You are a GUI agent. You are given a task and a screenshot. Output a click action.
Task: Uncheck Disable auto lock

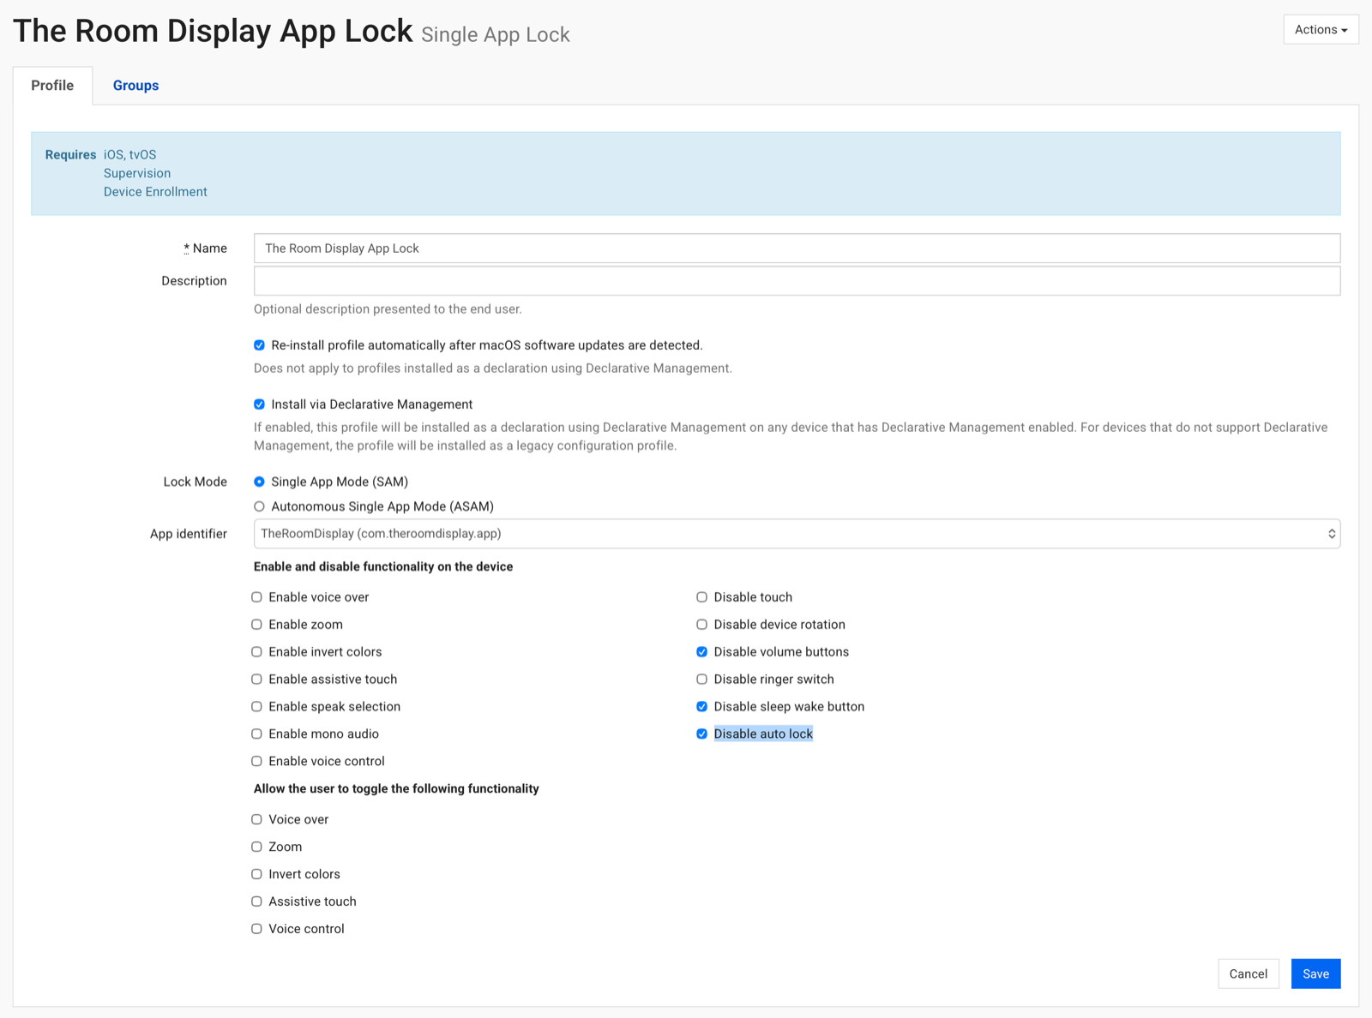701,734
